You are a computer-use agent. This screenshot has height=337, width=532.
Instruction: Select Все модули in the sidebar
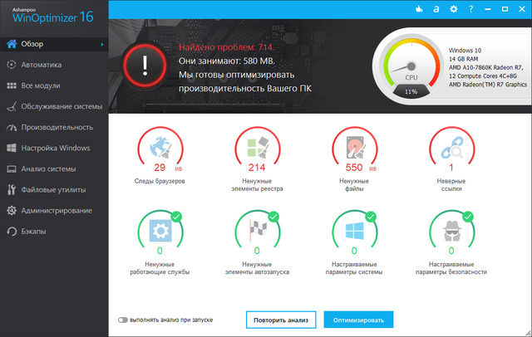click(43, 85)
